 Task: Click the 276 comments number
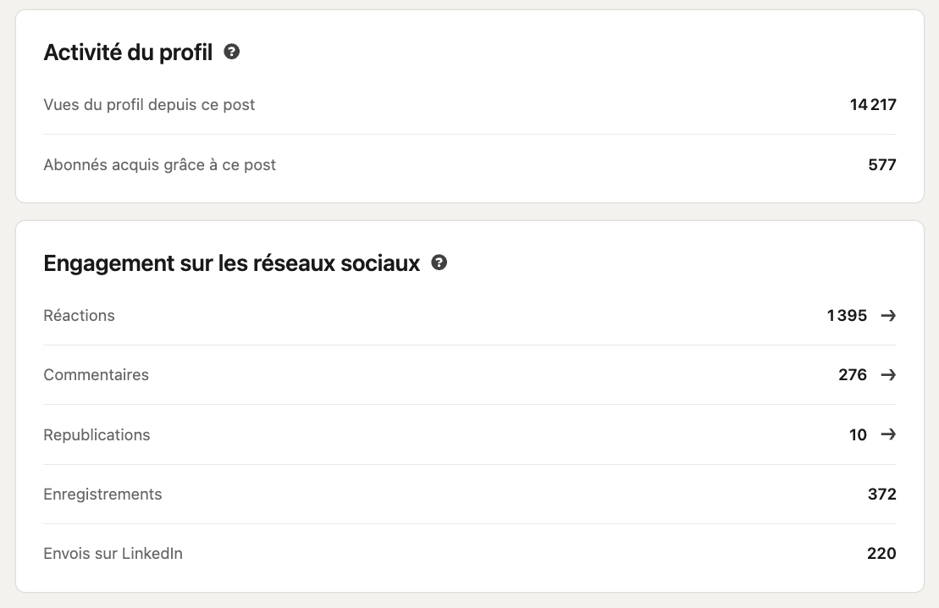[853, 375]
